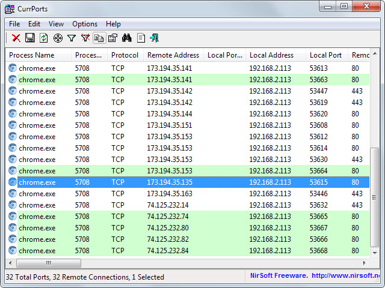Click the exit door icon in toolbar
This screenshot has width=385, height=288.
coord(155,38)
